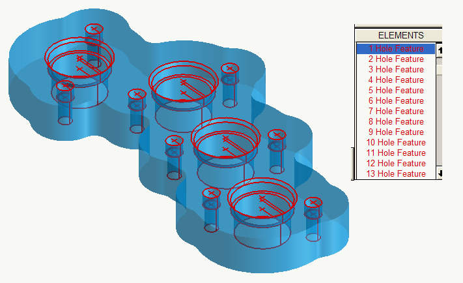This screenshot has width=463, height=283.
Task: Click the list scrollbar up arrow
Action: [x=440, y=50]
